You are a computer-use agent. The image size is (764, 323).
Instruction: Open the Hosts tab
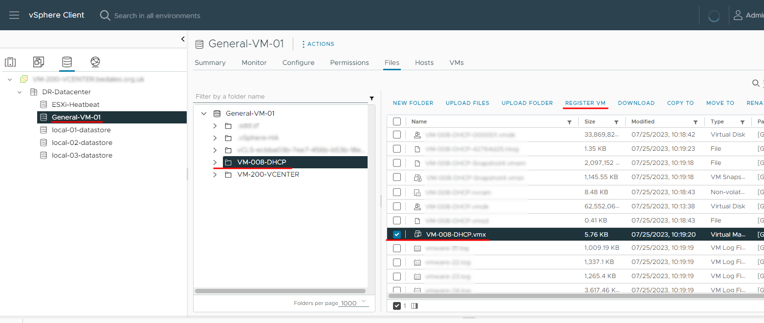[x=424, y=62]
